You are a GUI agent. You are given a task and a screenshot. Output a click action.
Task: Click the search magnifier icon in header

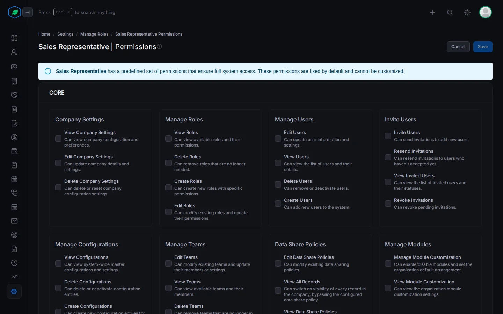(x=450, y=12)
